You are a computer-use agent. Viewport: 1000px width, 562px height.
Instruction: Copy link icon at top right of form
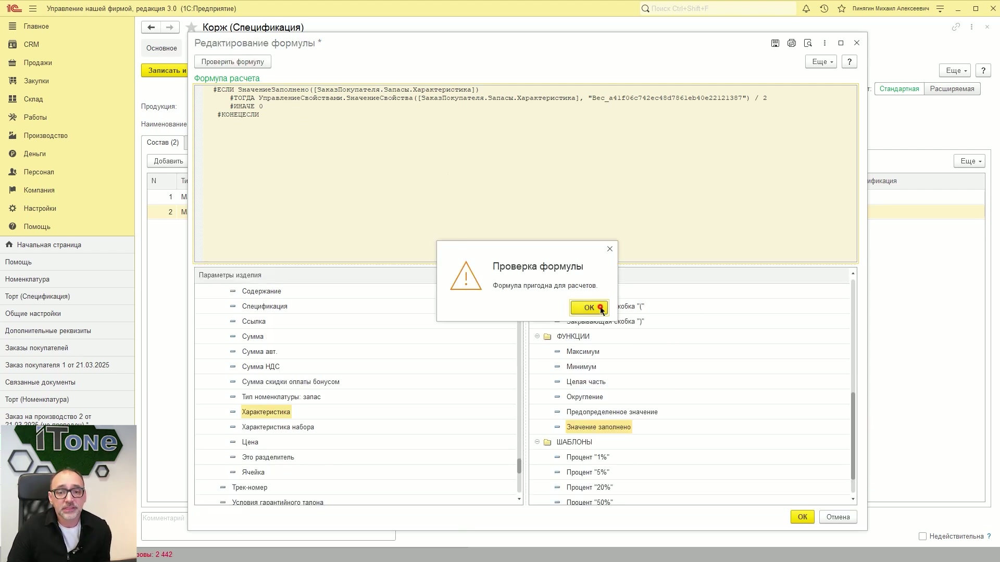(x=956, y=27)
